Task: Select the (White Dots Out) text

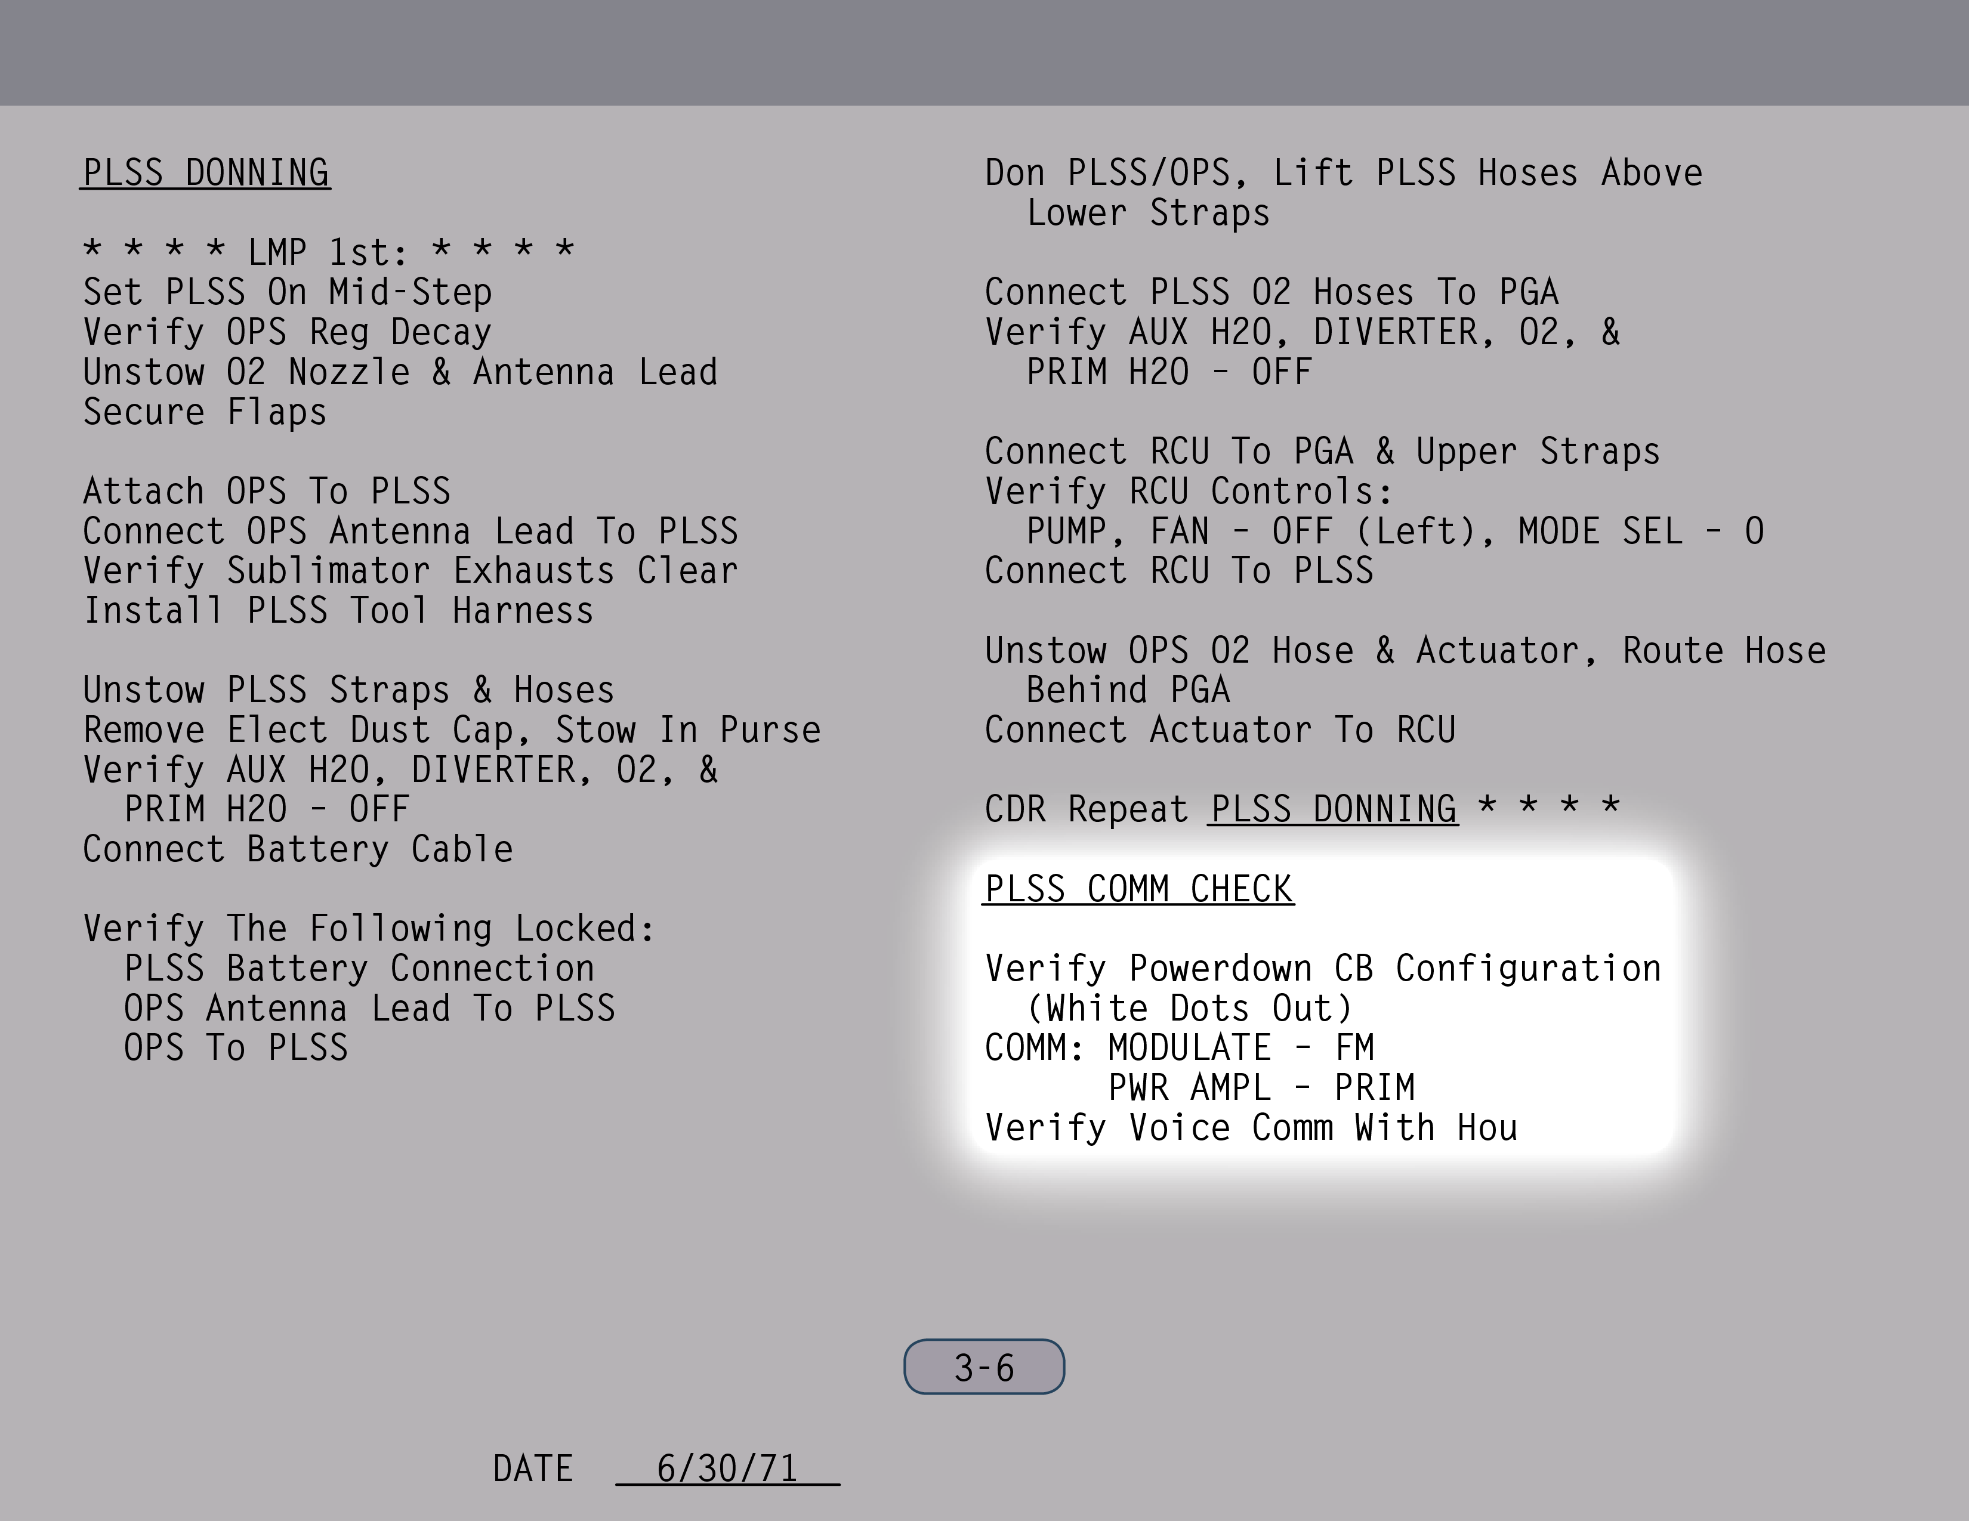Action: coord(1189,1008)
